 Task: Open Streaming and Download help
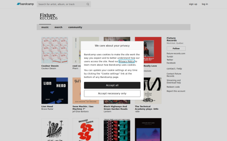tap(174, 82)
